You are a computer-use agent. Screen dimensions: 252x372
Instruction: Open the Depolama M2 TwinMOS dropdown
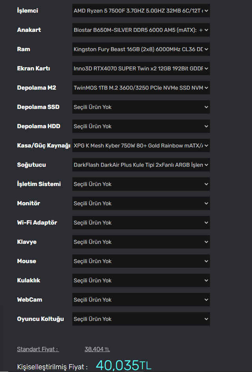[141, 88]
